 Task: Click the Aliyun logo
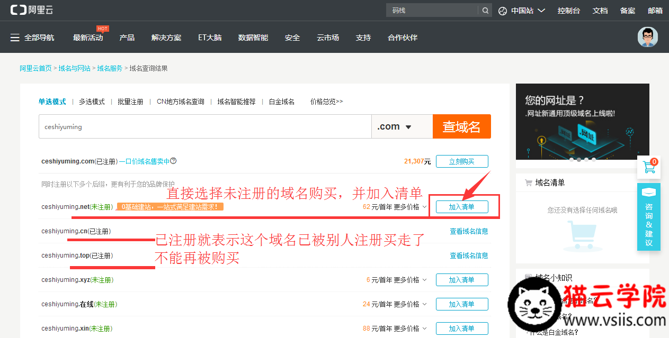(31, 10)
